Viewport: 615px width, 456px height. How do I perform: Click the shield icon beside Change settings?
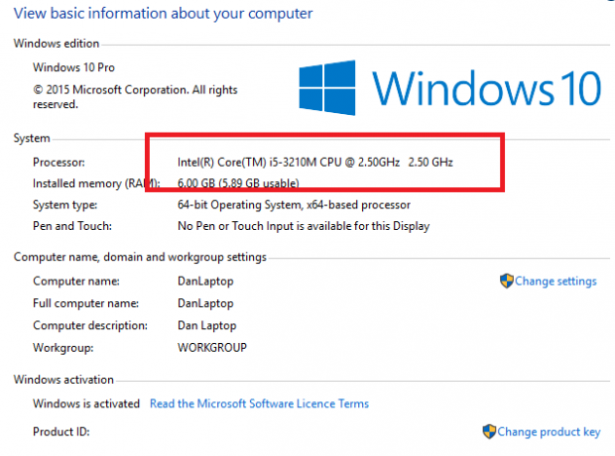click(506, 281)
